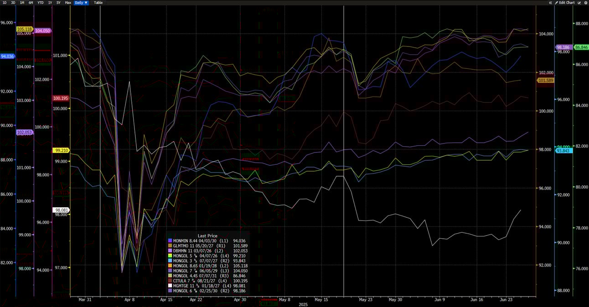Click the 'Jun 16' date axis label
Image resolution: width=589 pixels, height=307 pixels.
476,300
